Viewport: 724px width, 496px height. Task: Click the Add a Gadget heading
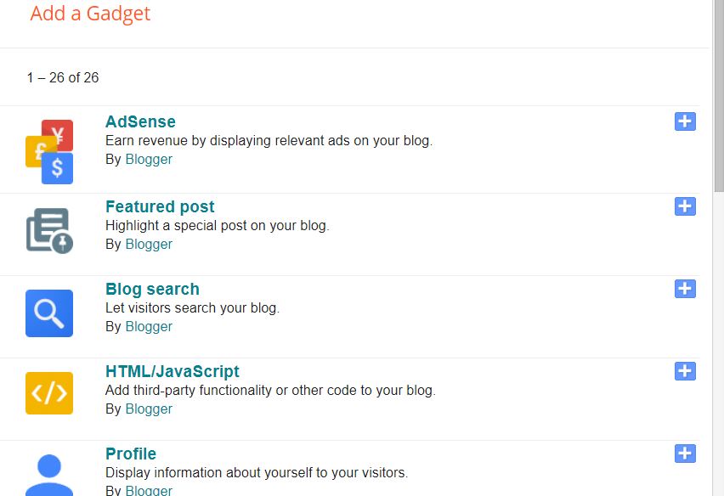[90, 14]
